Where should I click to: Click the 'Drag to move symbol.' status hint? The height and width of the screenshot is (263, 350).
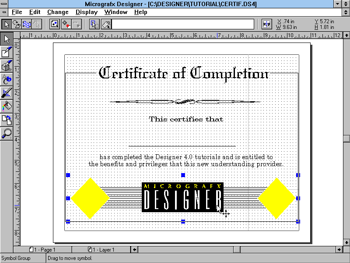pyautogui.click(x=70, y=258)
